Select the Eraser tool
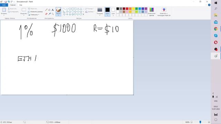 pyautogui.click(x=46, y=14)
